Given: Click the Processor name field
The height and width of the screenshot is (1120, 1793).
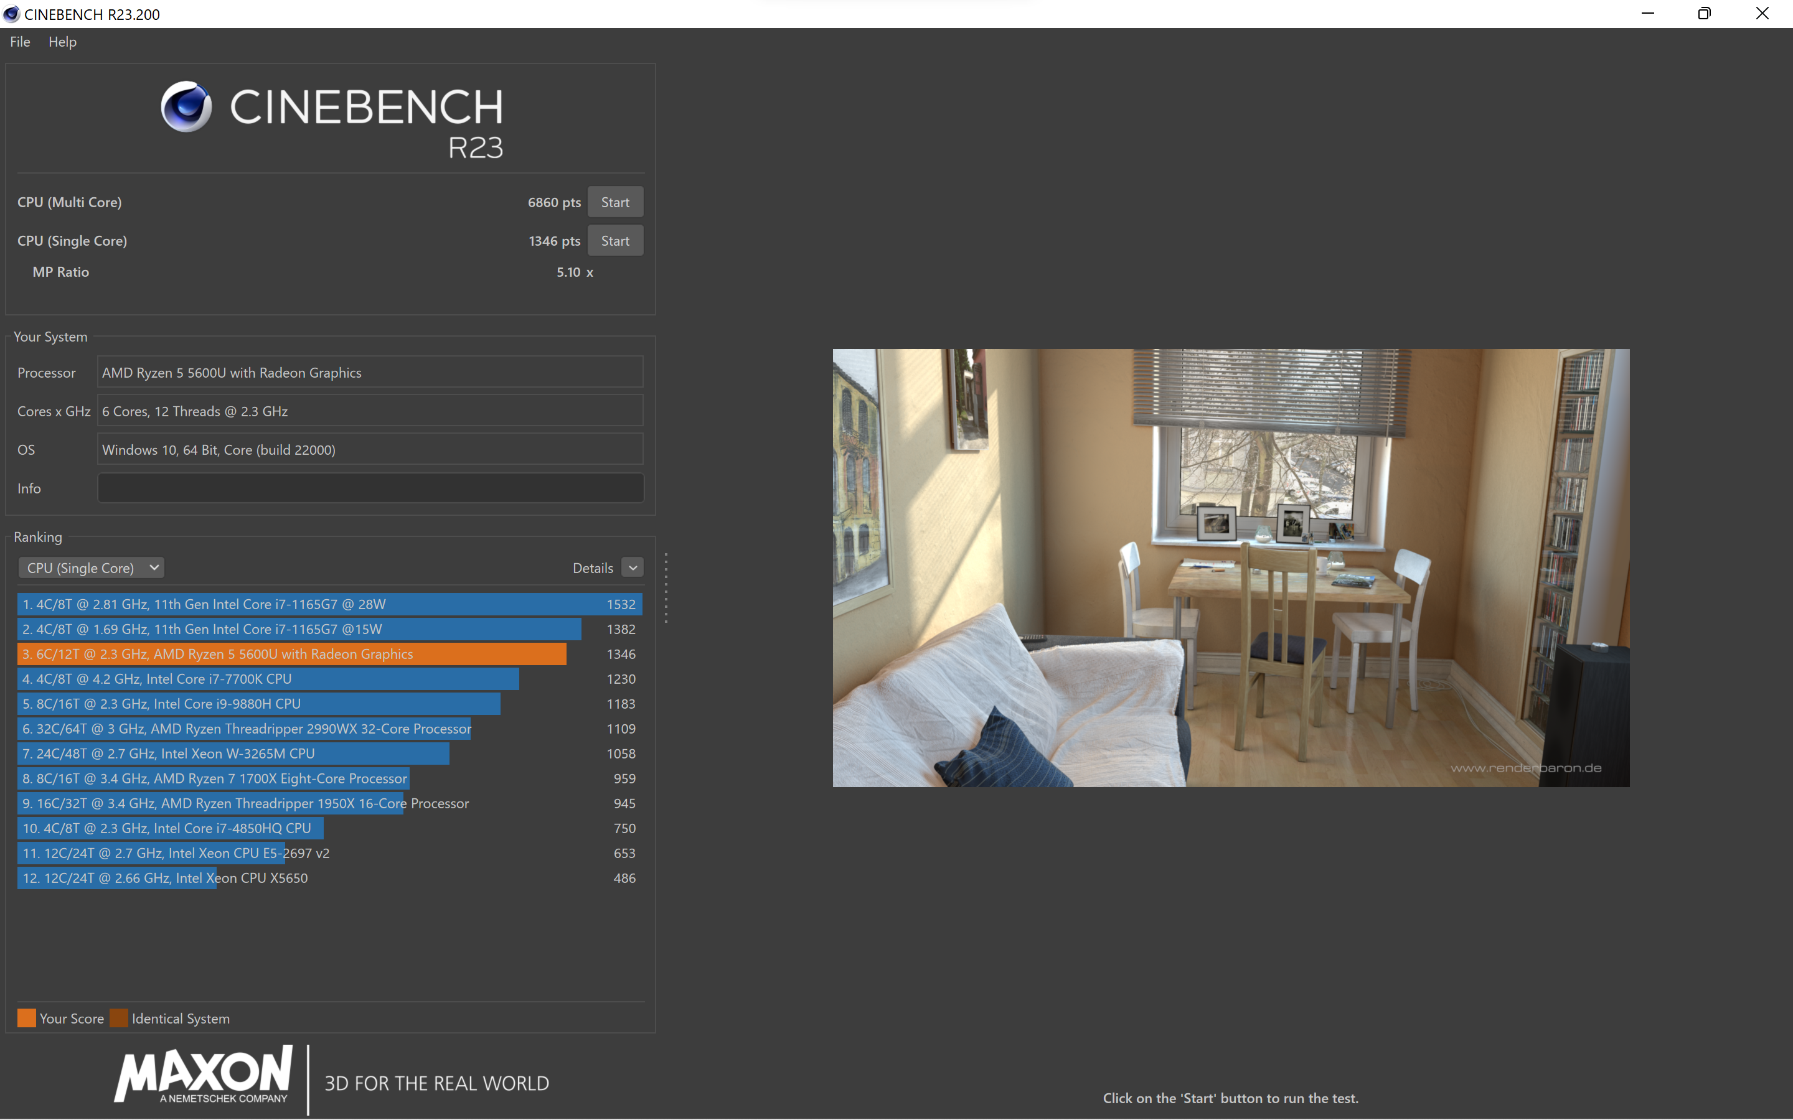Looking at the screenshot, I should pyautogui.click(x=370, y=372).
